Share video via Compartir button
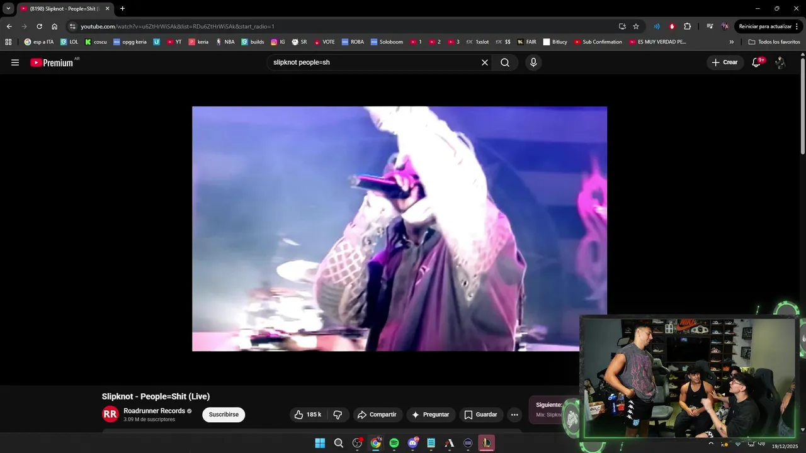Image resolution: width=806 pixels, height=453 pixels. [377, 415]
